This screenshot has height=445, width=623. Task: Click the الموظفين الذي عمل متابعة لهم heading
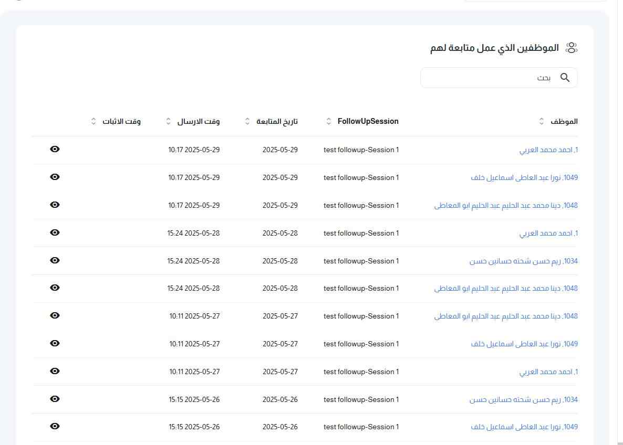pos(494,48)
